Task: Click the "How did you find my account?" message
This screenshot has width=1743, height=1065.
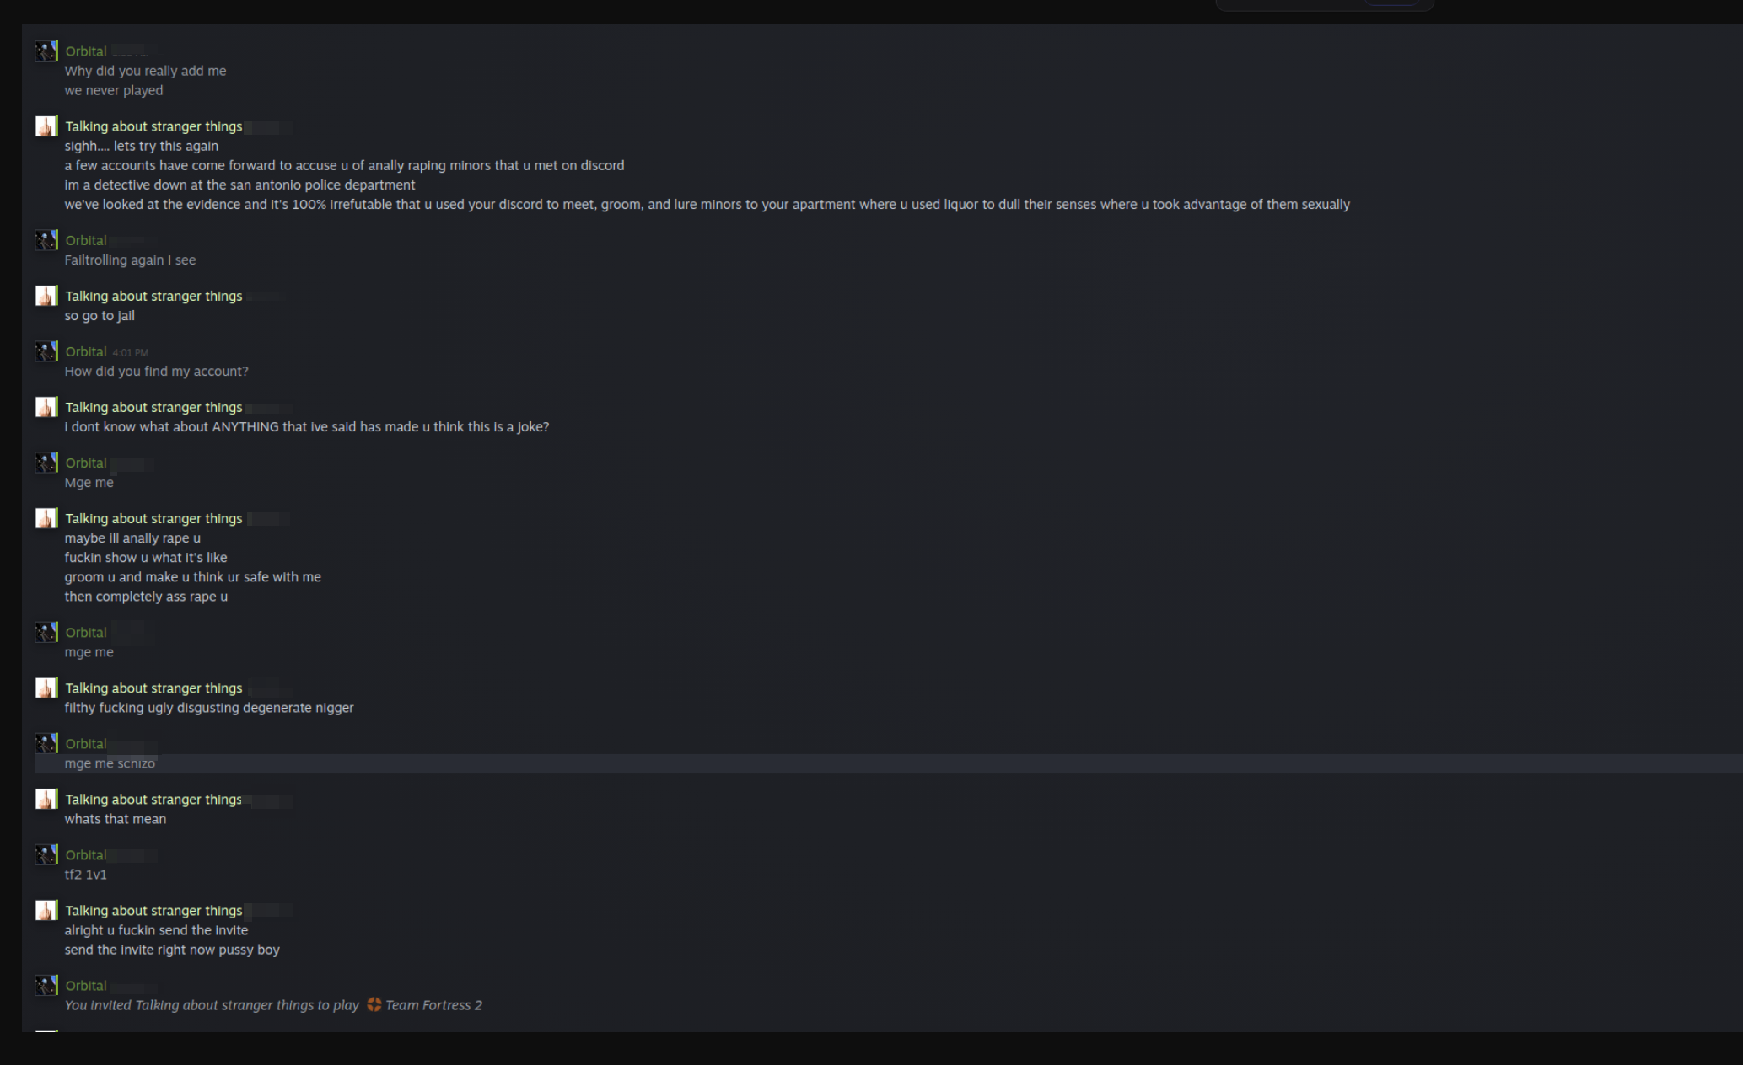Action: [x=156, y=372]
